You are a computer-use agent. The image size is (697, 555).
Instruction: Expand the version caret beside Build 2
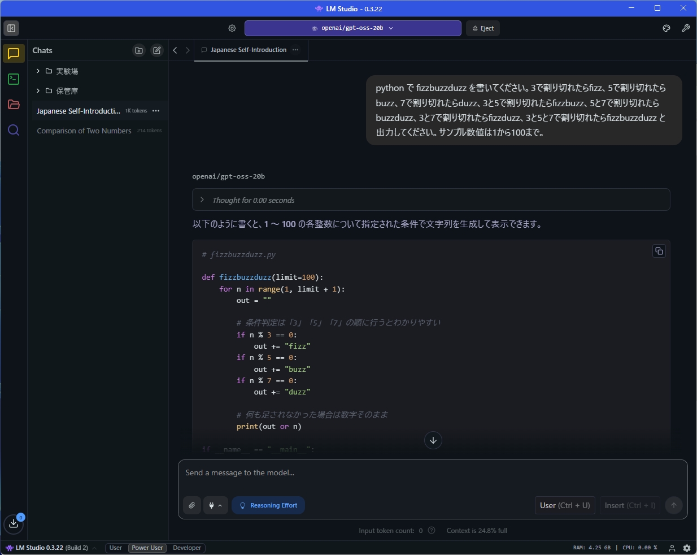[x=94, y=548]
